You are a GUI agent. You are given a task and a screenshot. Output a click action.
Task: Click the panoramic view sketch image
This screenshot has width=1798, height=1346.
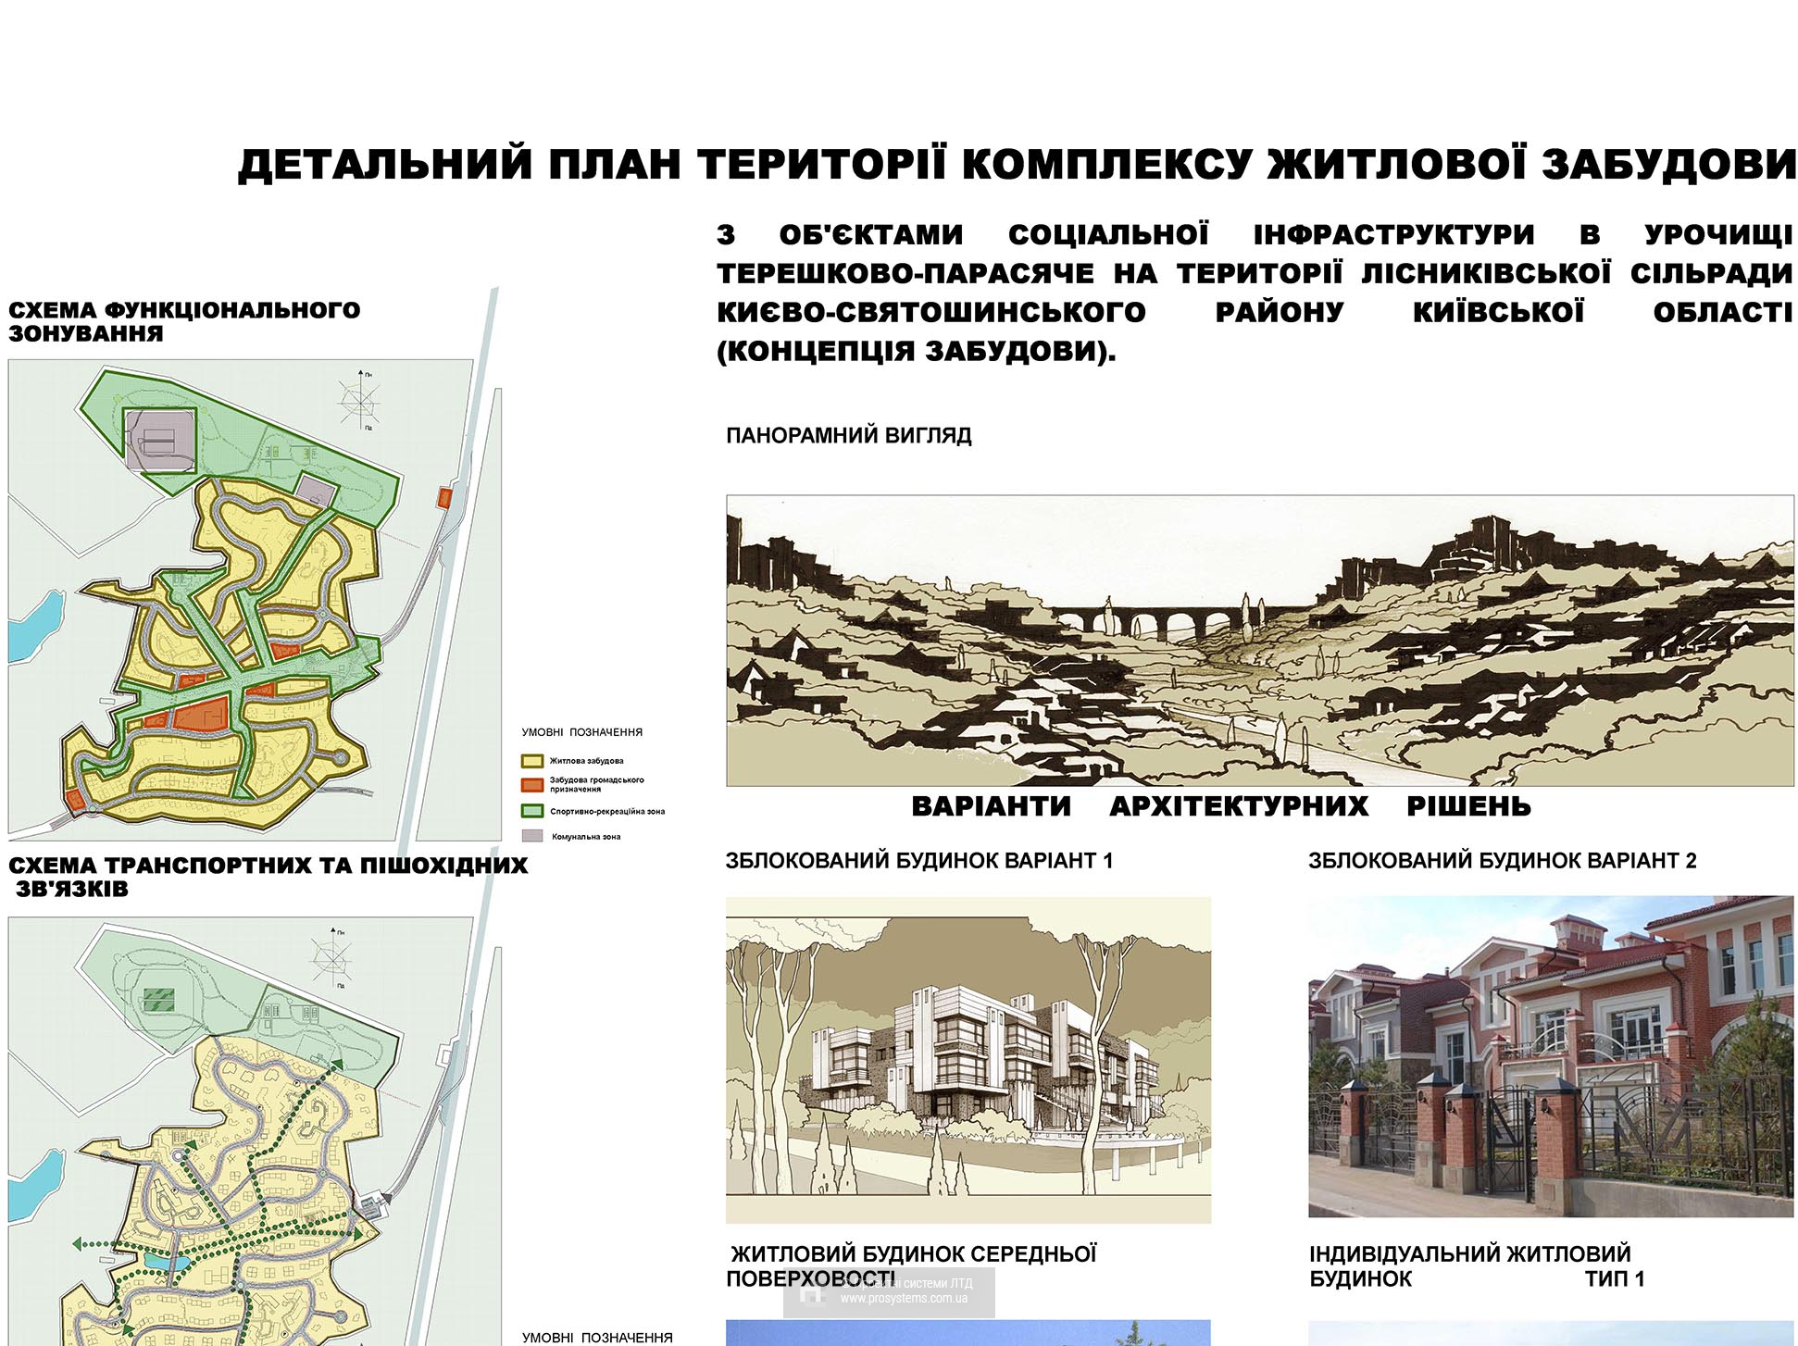coord(1259,641)
